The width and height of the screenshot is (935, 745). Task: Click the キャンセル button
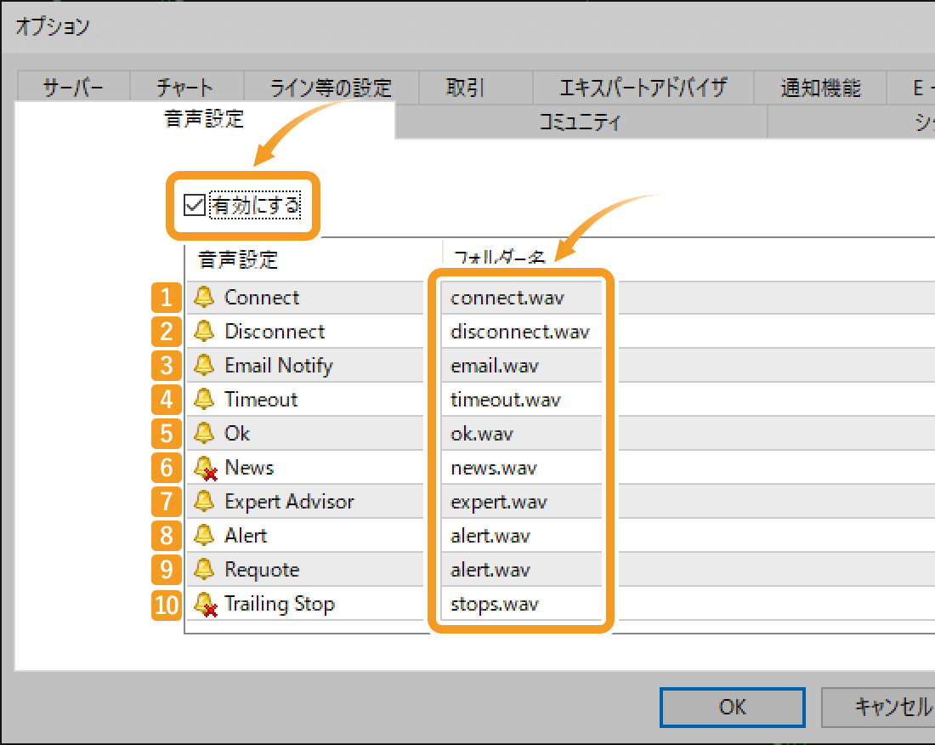[x=891, y=707]
